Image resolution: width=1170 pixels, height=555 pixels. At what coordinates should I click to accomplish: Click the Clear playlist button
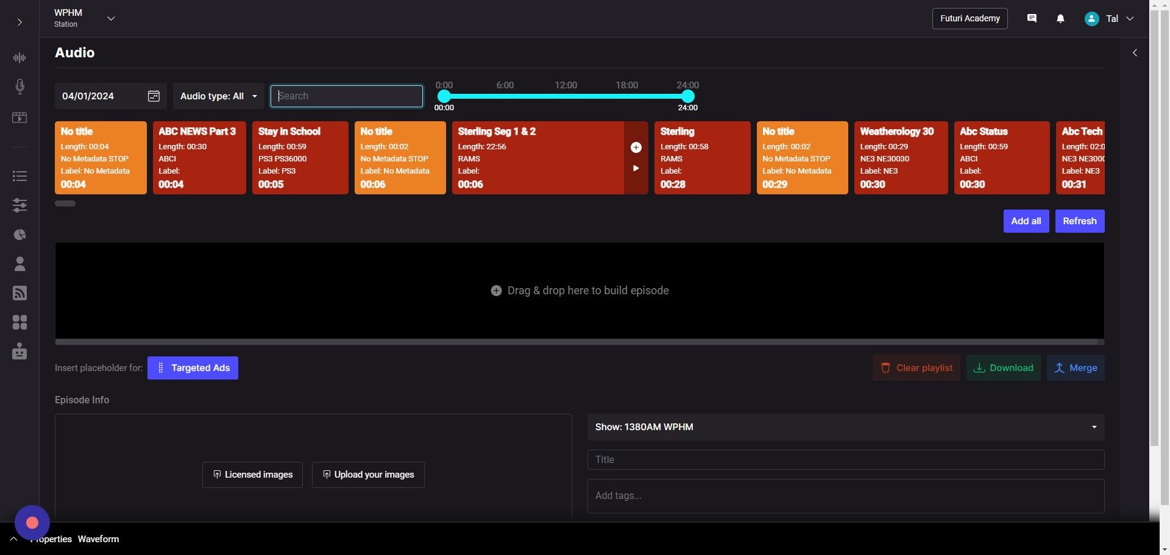coord(916,368)
